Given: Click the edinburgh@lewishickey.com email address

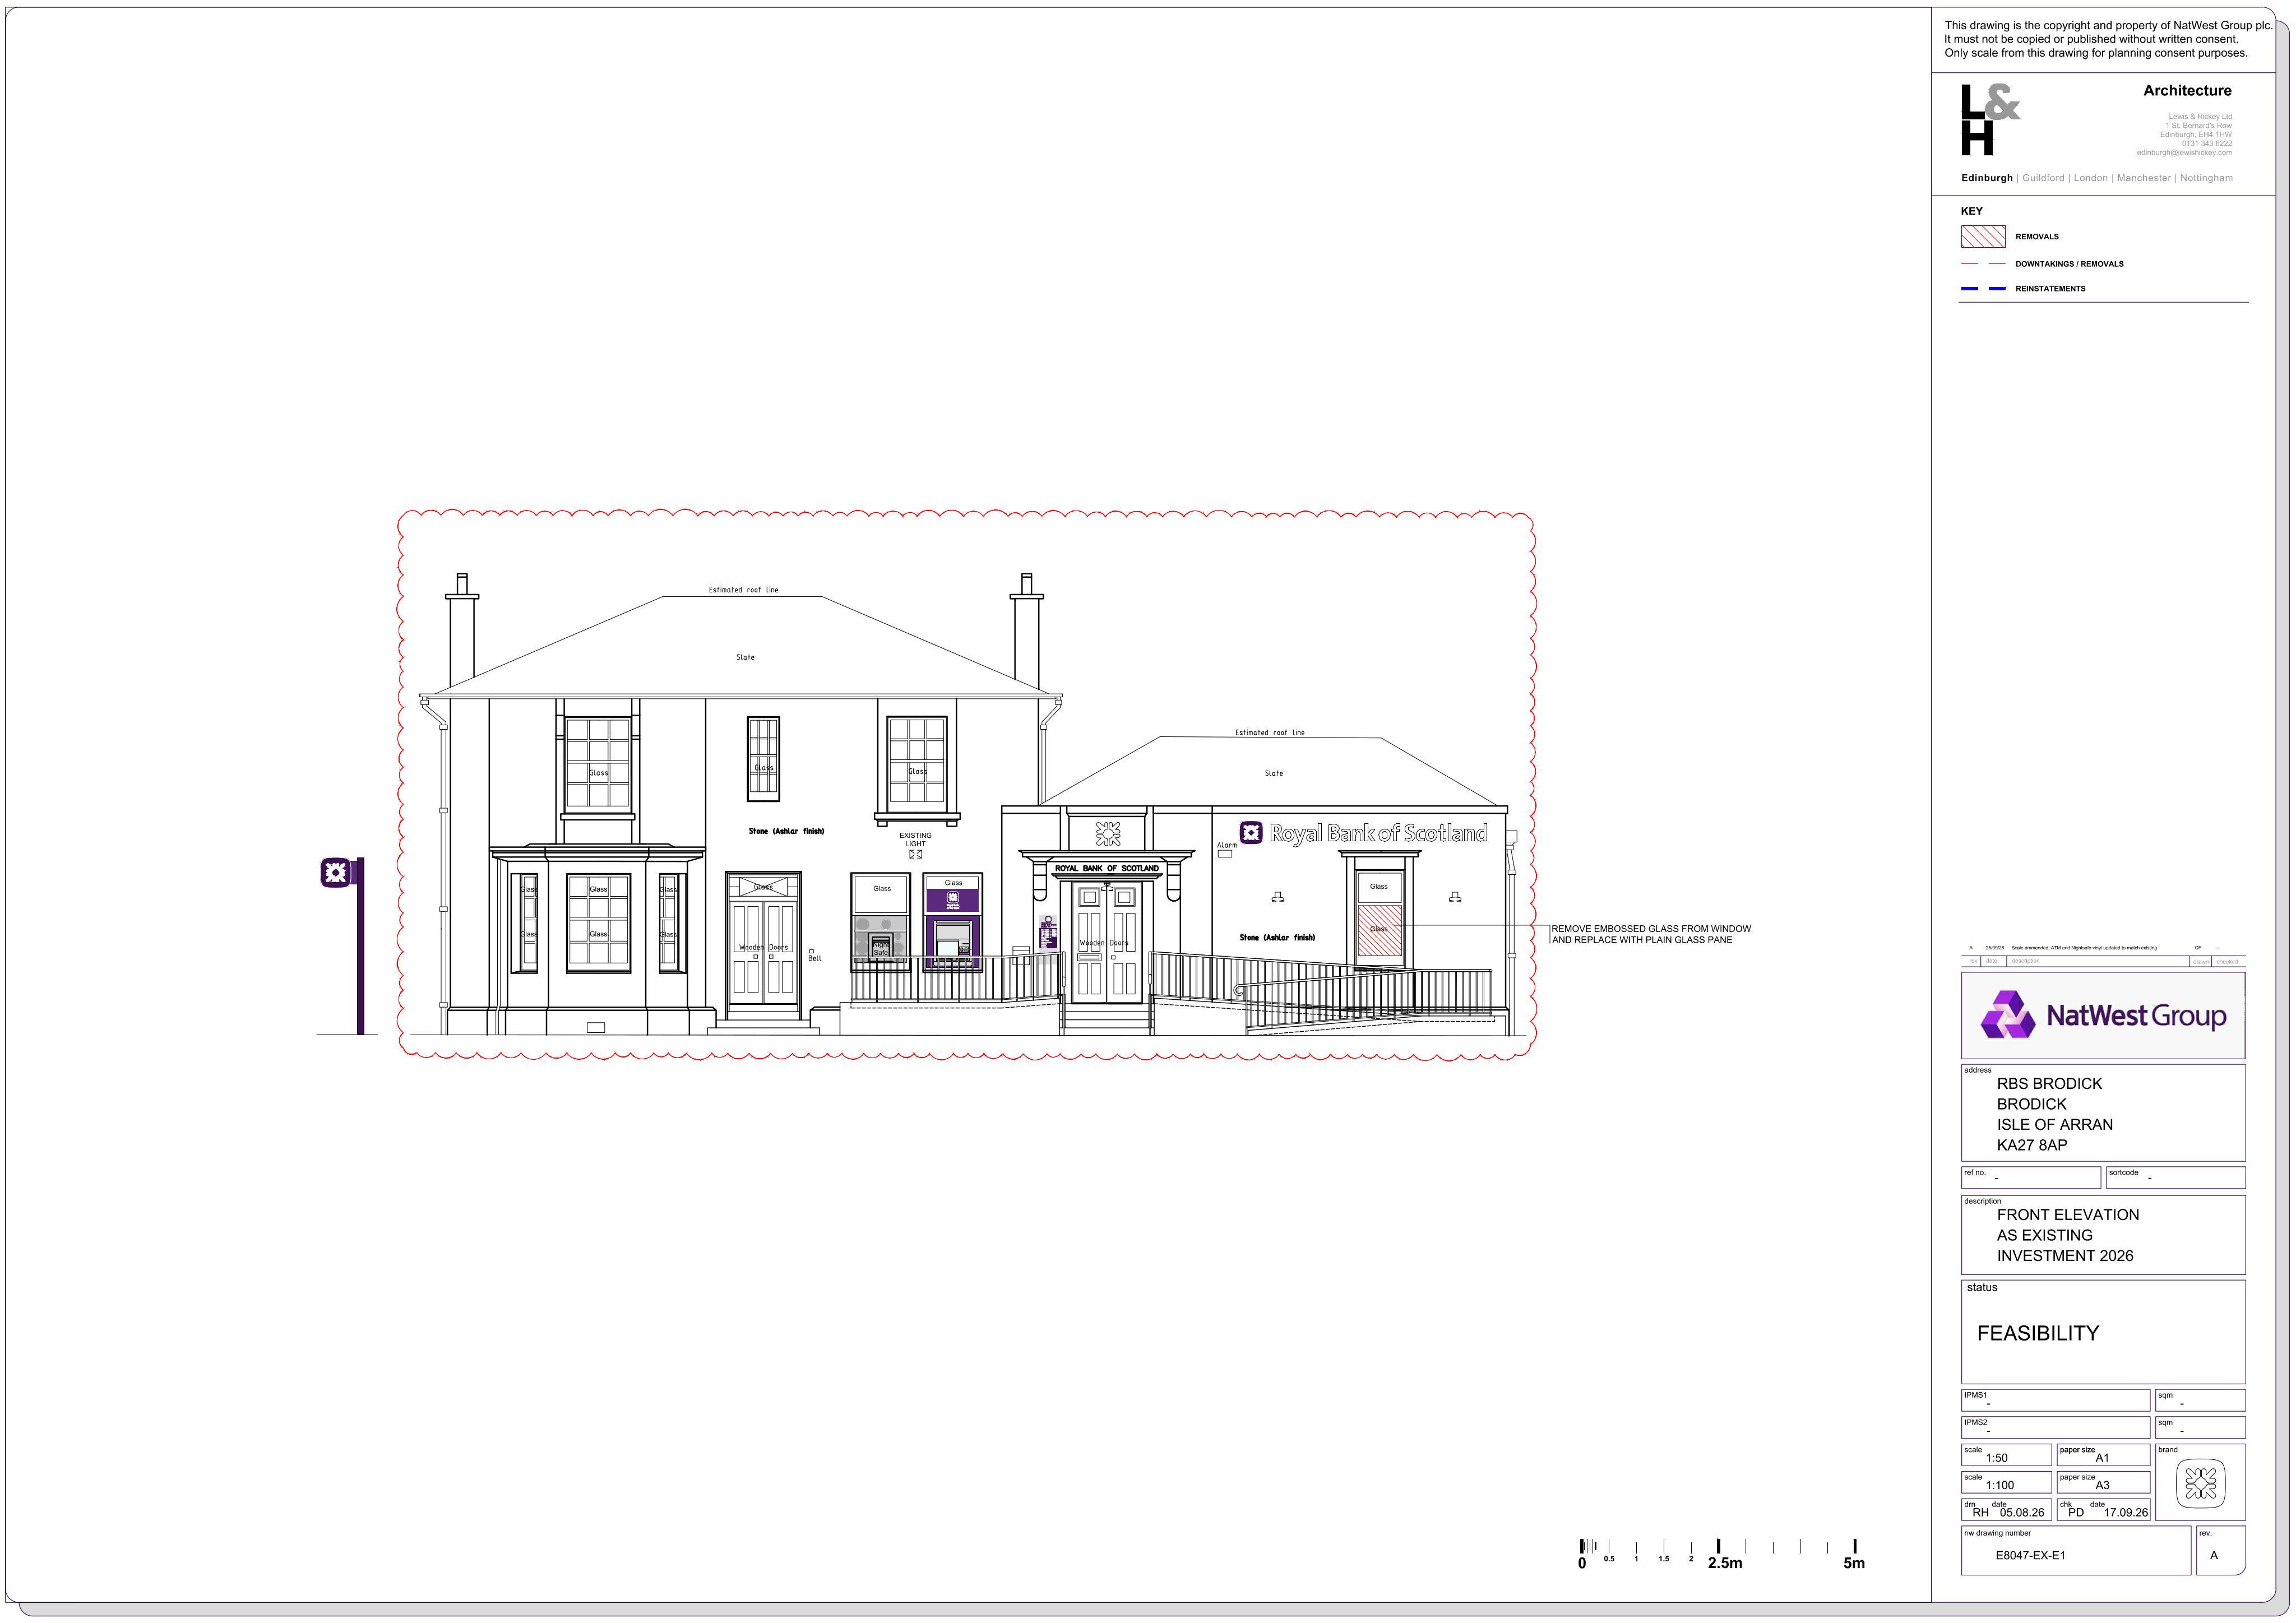Looking at the screenshot, I should 2184,153.
